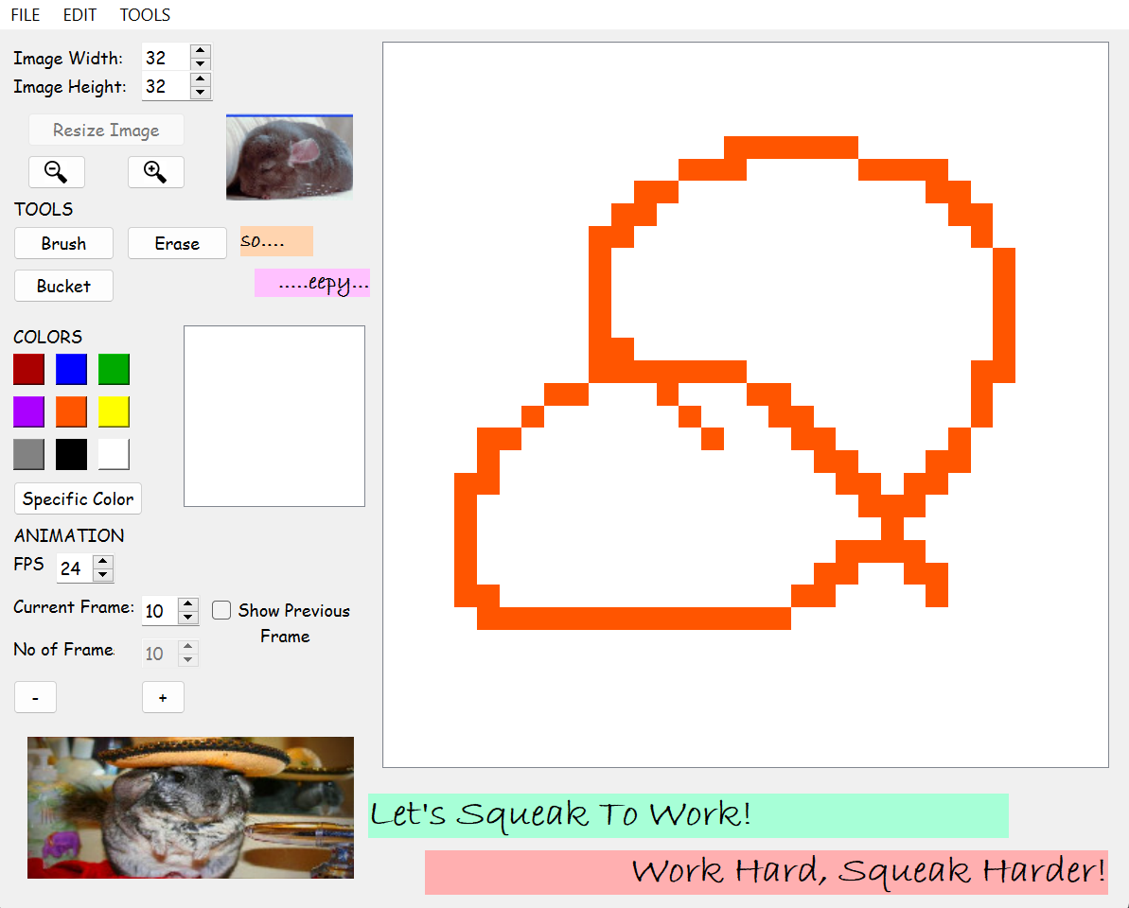Open the EDIT menu
This screenshot has width=1129, height=908.
[79, 15]
